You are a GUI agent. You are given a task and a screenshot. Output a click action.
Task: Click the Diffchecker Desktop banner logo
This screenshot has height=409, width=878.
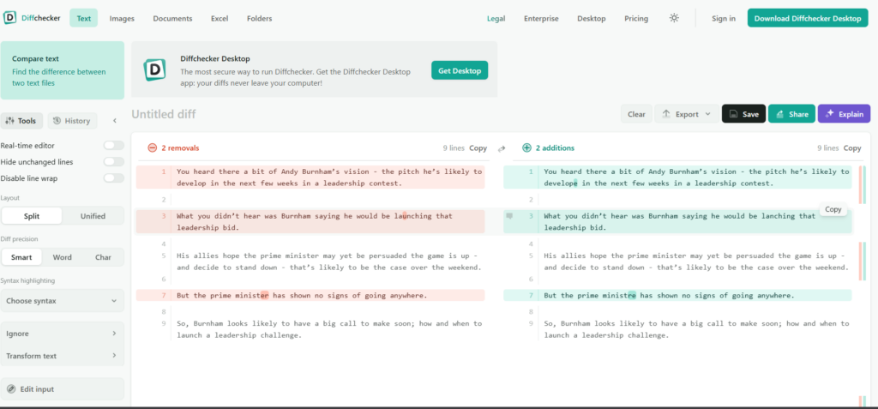154,70
